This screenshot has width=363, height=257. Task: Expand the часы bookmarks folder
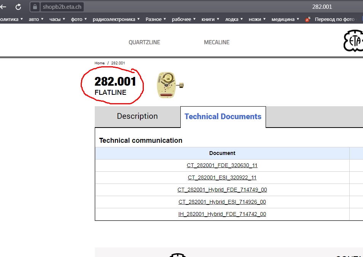pyautogui.click(x=57, y=19)
